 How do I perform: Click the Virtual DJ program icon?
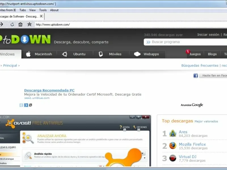pyautogui.click(x=173, y=158)
